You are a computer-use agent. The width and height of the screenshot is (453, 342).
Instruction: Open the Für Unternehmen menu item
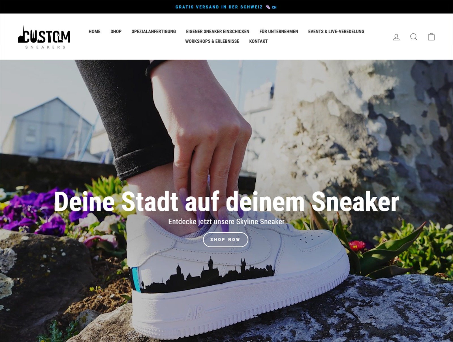coord(279,31)
